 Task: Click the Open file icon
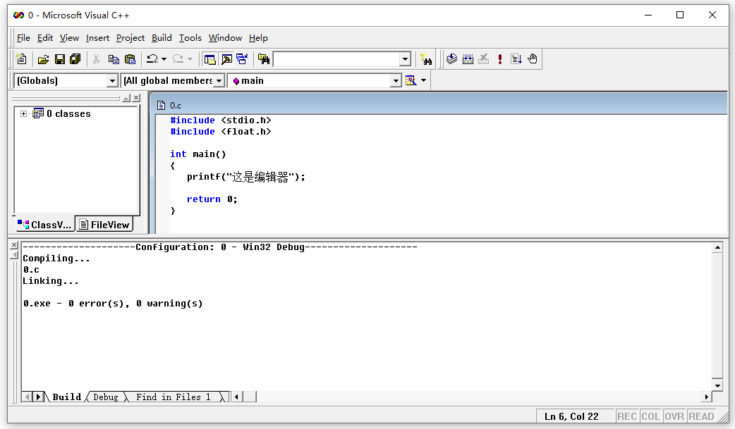tap(43, 59)
